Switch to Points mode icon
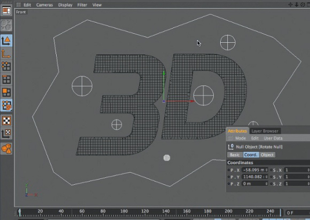 point(6,66)
